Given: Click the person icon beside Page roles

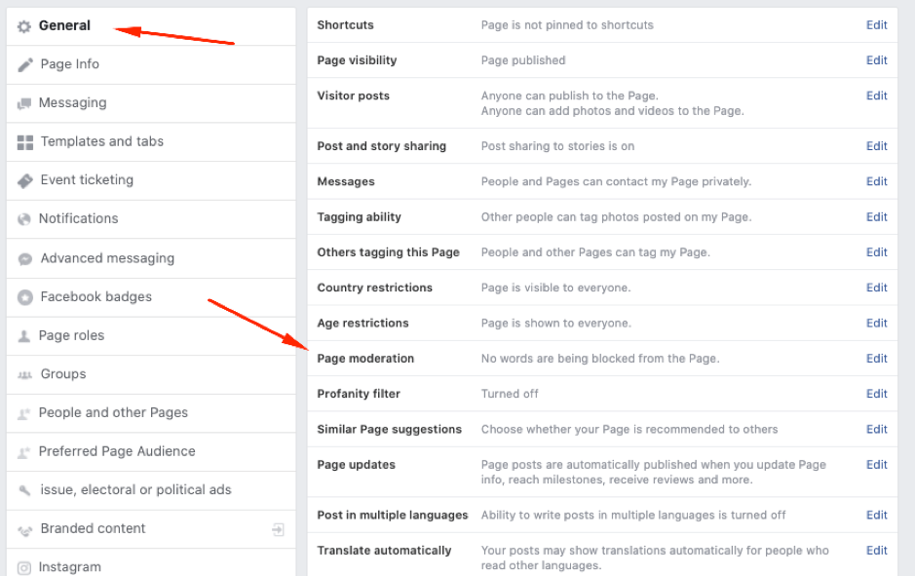Looking at the screenshot, I should click(24, 335).
